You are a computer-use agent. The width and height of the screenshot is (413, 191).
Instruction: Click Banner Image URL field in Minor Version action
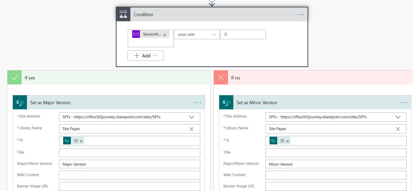(336, 186)
